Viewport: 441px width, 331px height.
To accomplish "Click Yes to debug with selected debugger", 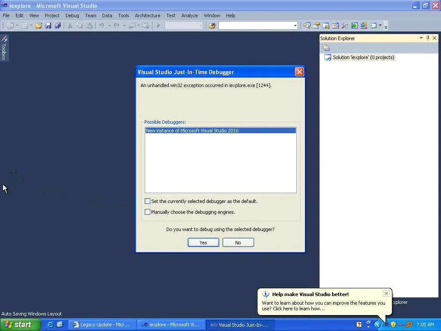I will tap(203, 242).
